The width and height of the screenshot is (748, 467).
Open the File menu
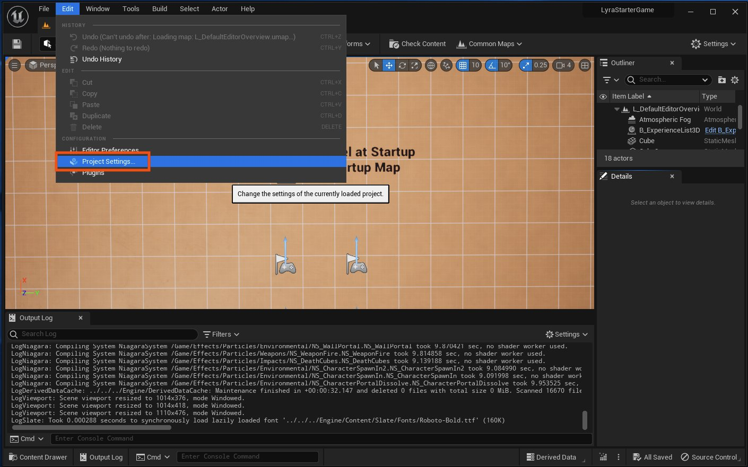(x=44, y=9)
